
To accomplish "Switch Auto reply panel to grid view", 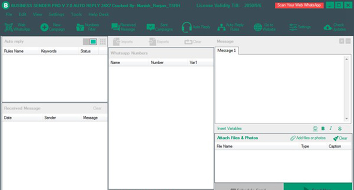I will 103,42.
